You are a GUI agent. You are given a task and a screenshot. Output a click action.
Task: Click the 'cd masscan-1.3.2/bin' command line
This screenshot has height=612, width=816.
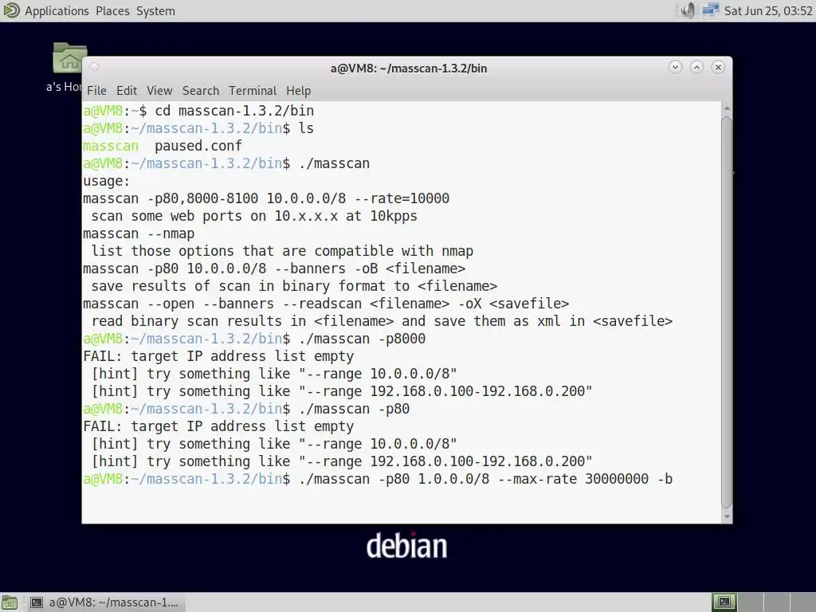click(234, 111)
